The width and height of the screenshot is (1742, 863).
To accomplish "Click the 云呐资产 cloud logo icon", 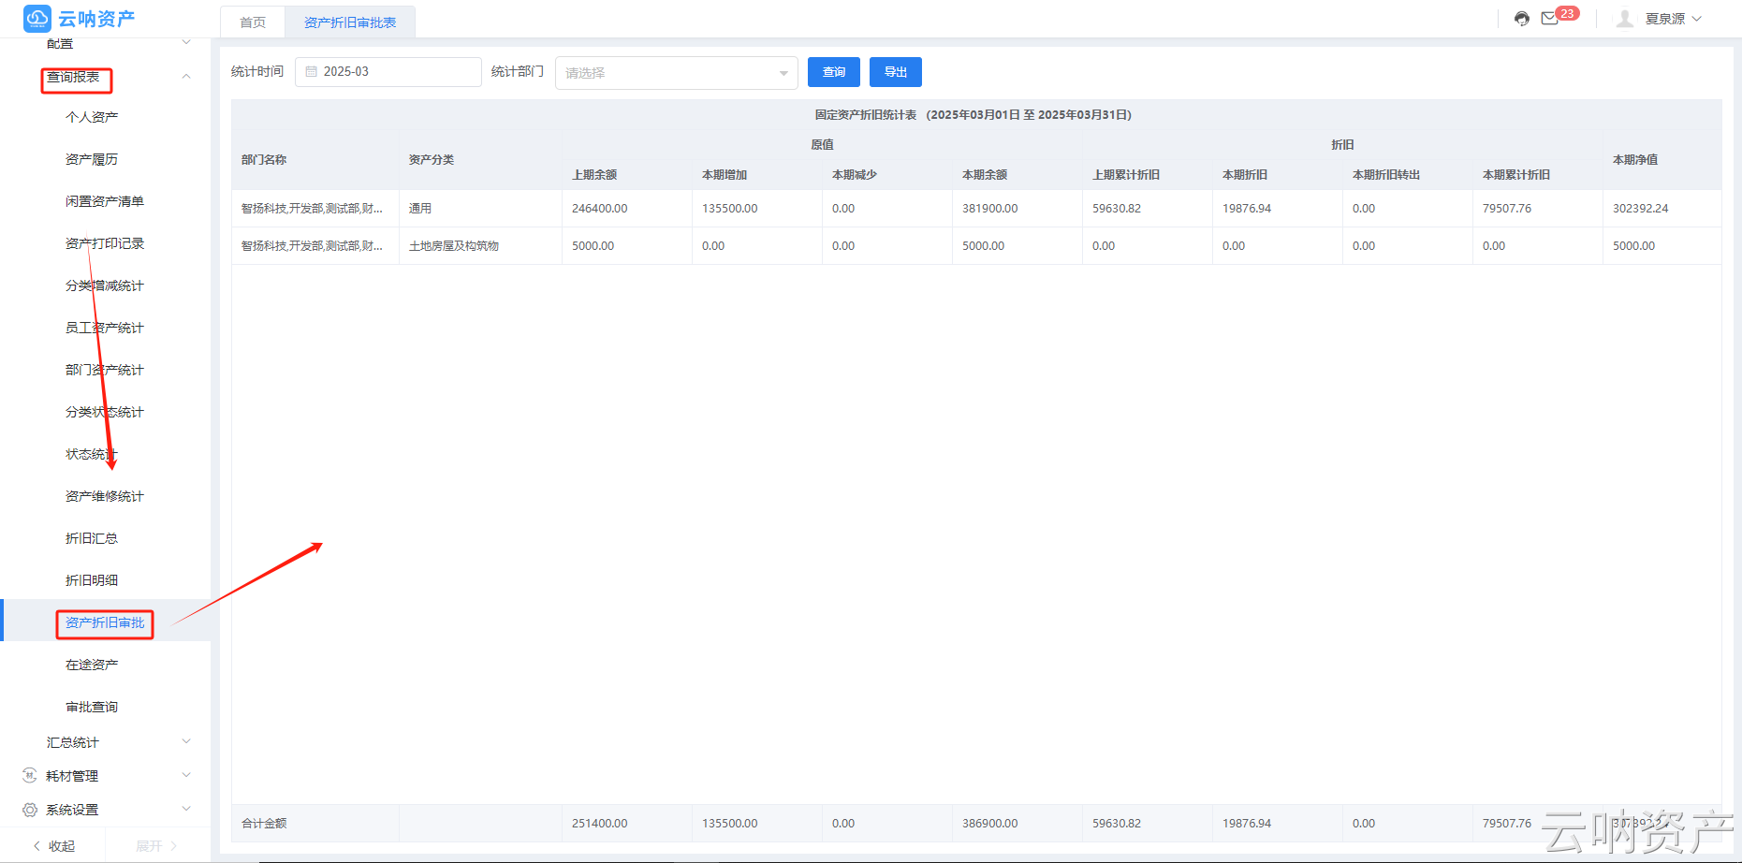I will [37, 18].
